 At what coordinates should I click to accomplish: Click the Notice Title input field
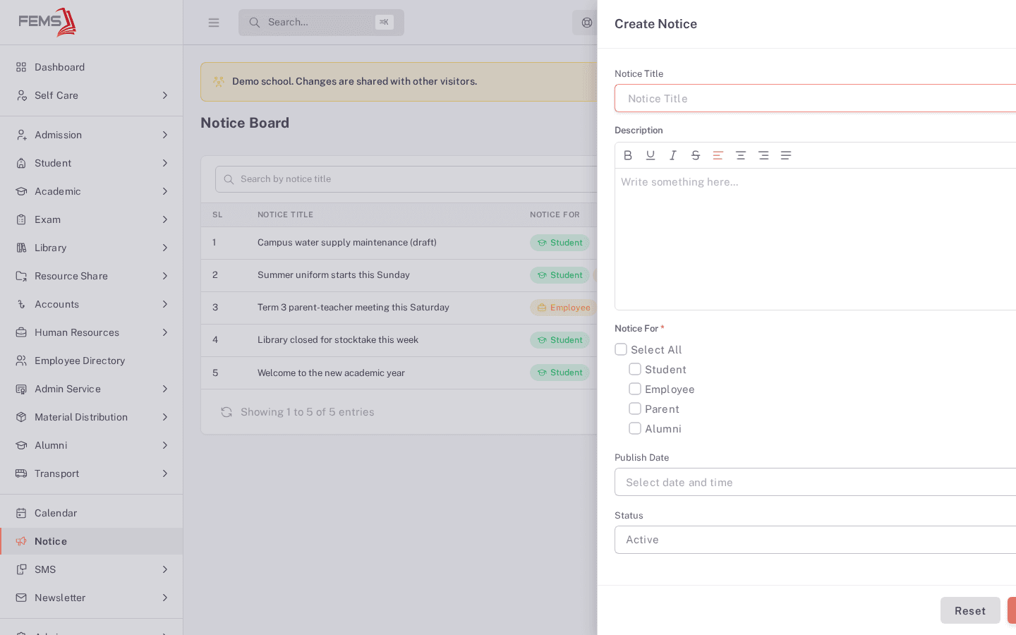815,98
